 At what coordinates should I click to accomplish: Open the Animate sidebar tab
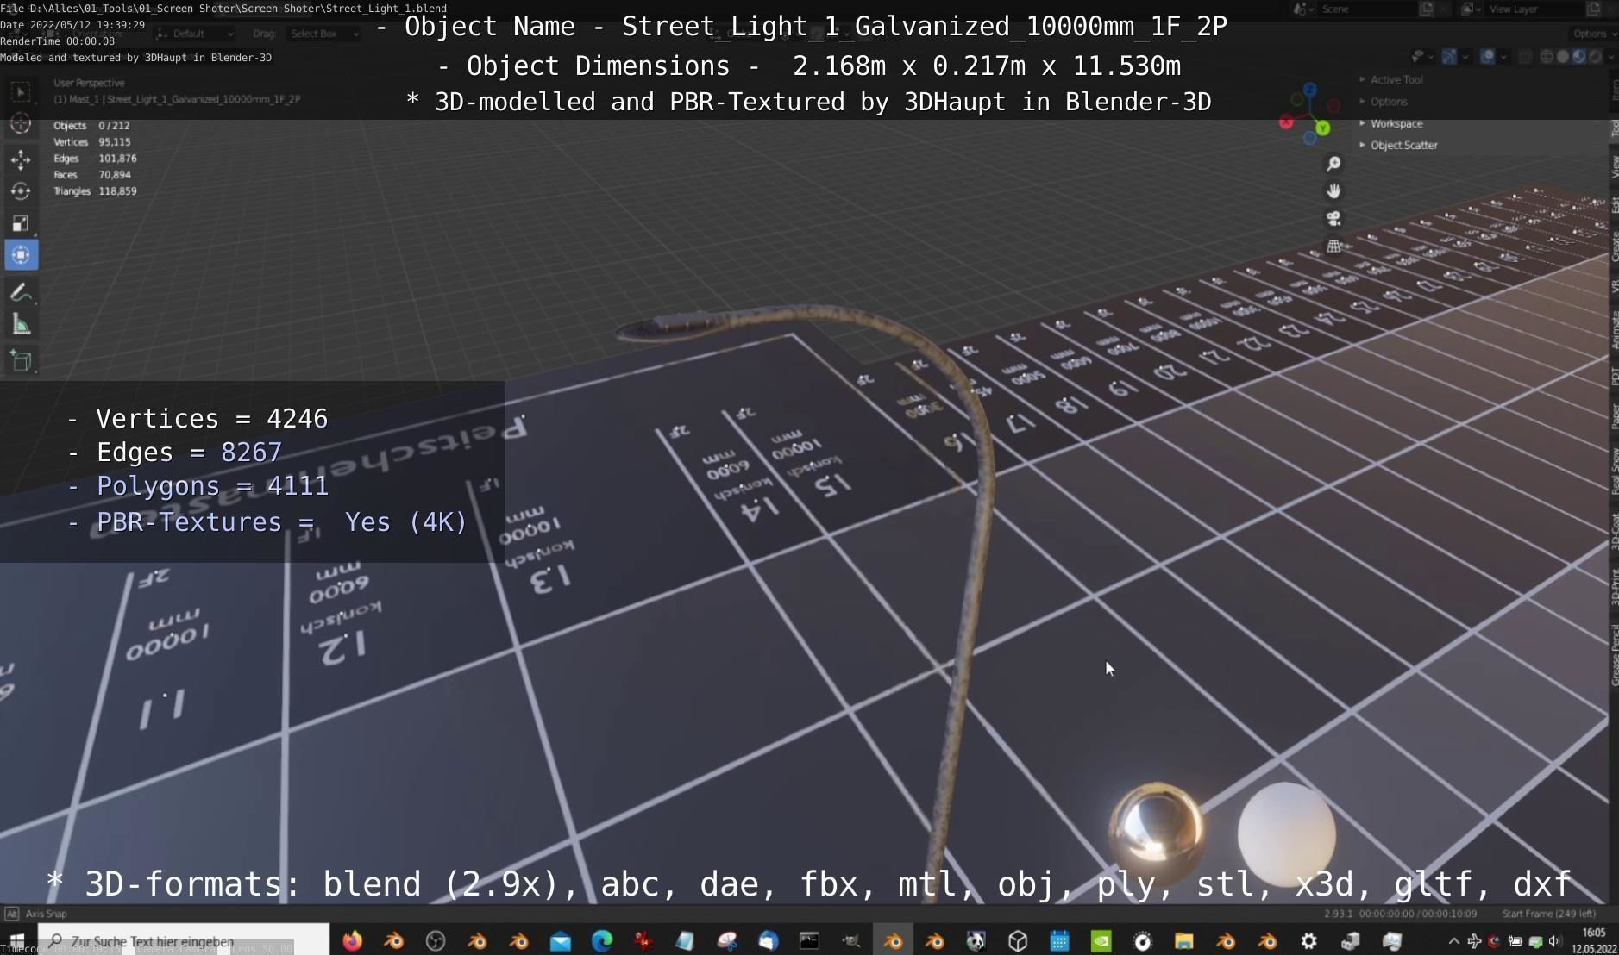[1613, 331]
